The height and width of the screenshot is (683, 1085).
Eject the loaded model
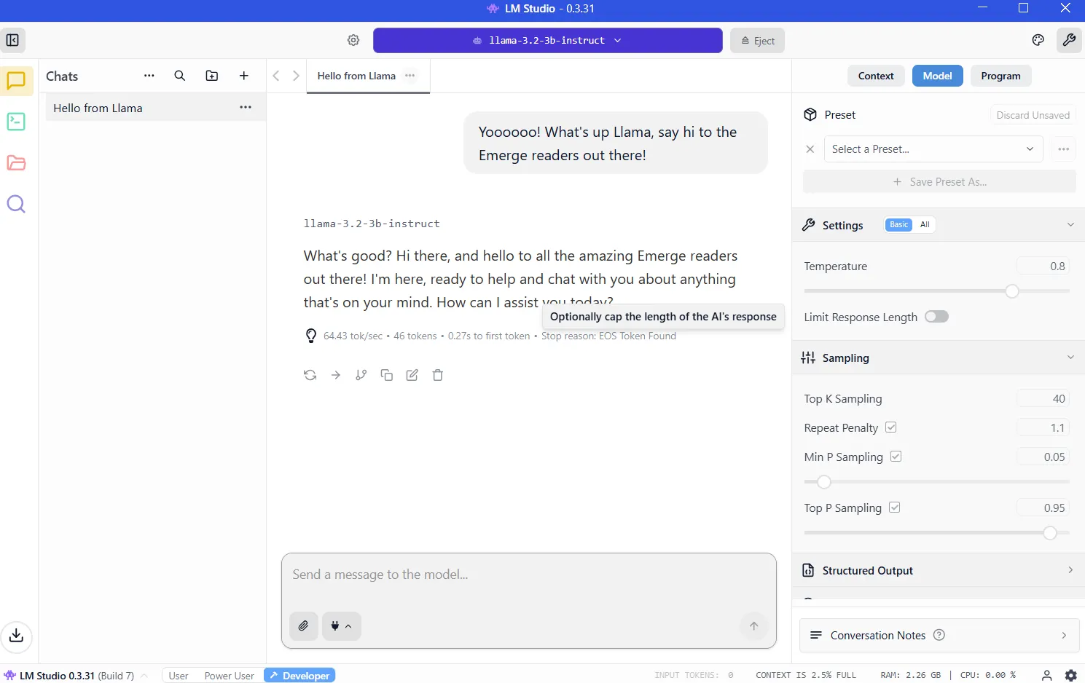(x=756, y=40)
